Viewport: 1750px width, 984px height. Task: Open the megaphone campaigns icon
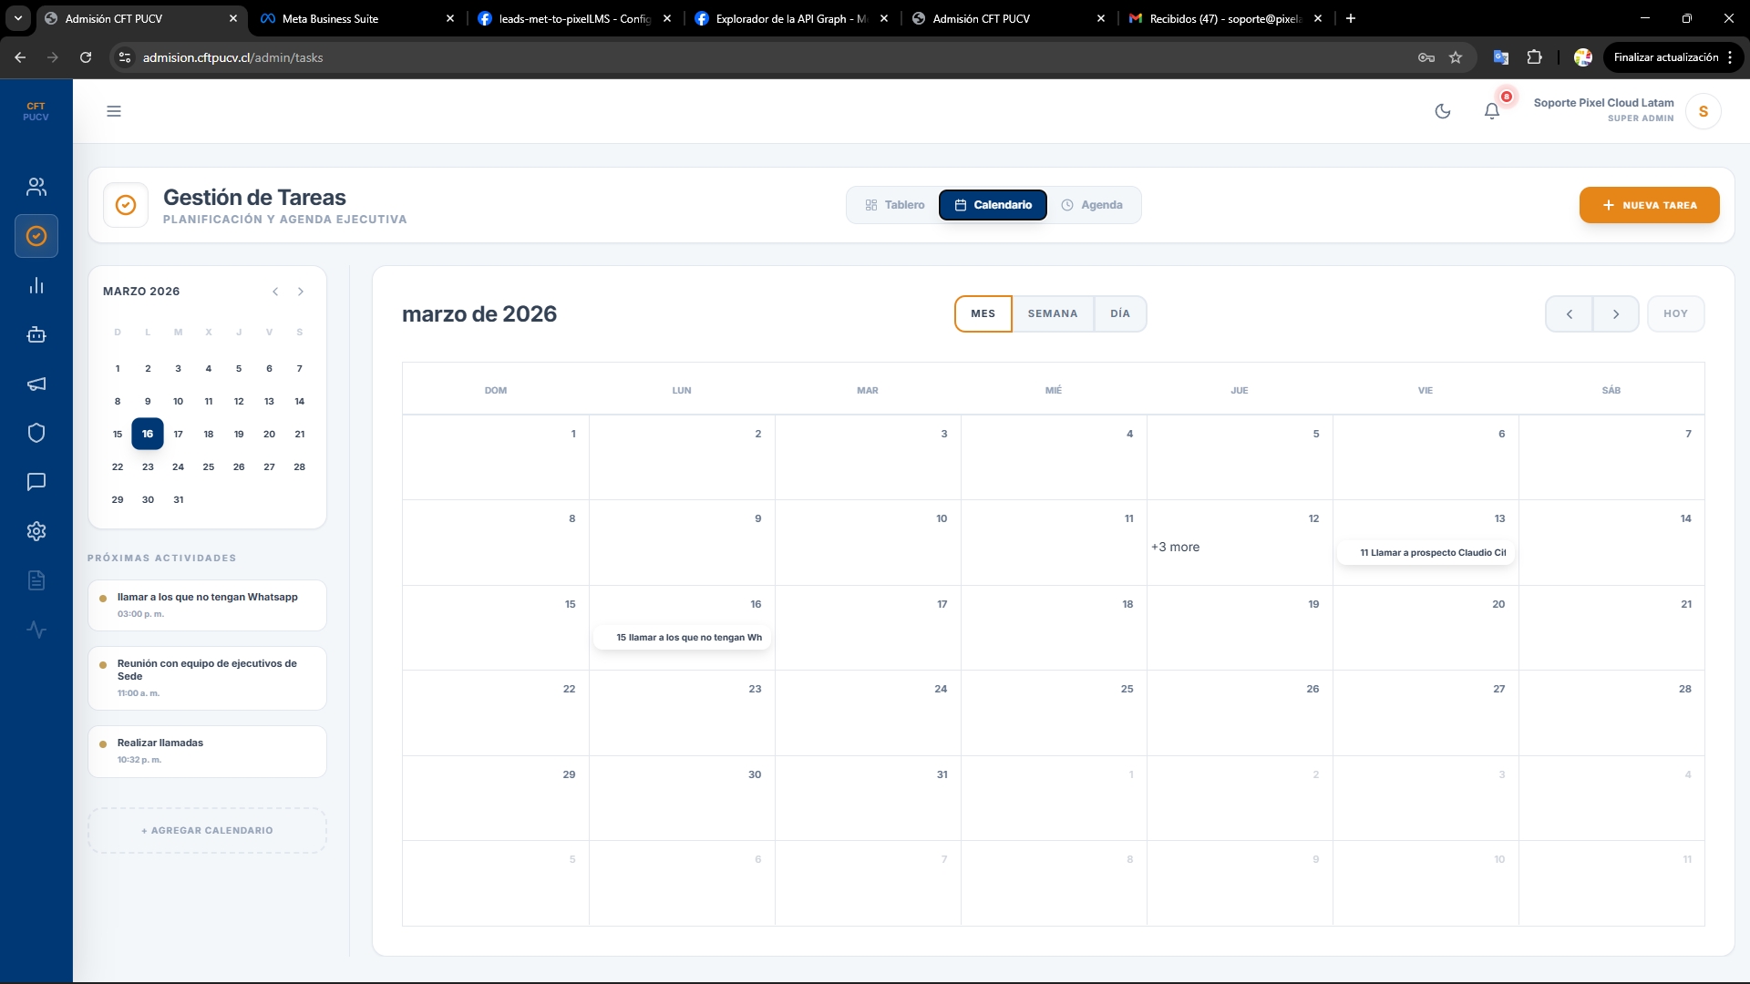coord(36,384)
